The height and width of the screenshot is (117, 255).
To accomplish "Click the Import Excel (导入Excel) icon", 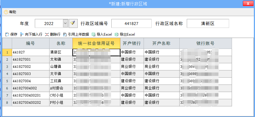I will click(x=94, y=34).
